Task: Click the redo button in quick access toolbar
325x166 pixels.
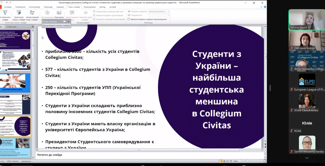Action: click(x=7, y=2)
